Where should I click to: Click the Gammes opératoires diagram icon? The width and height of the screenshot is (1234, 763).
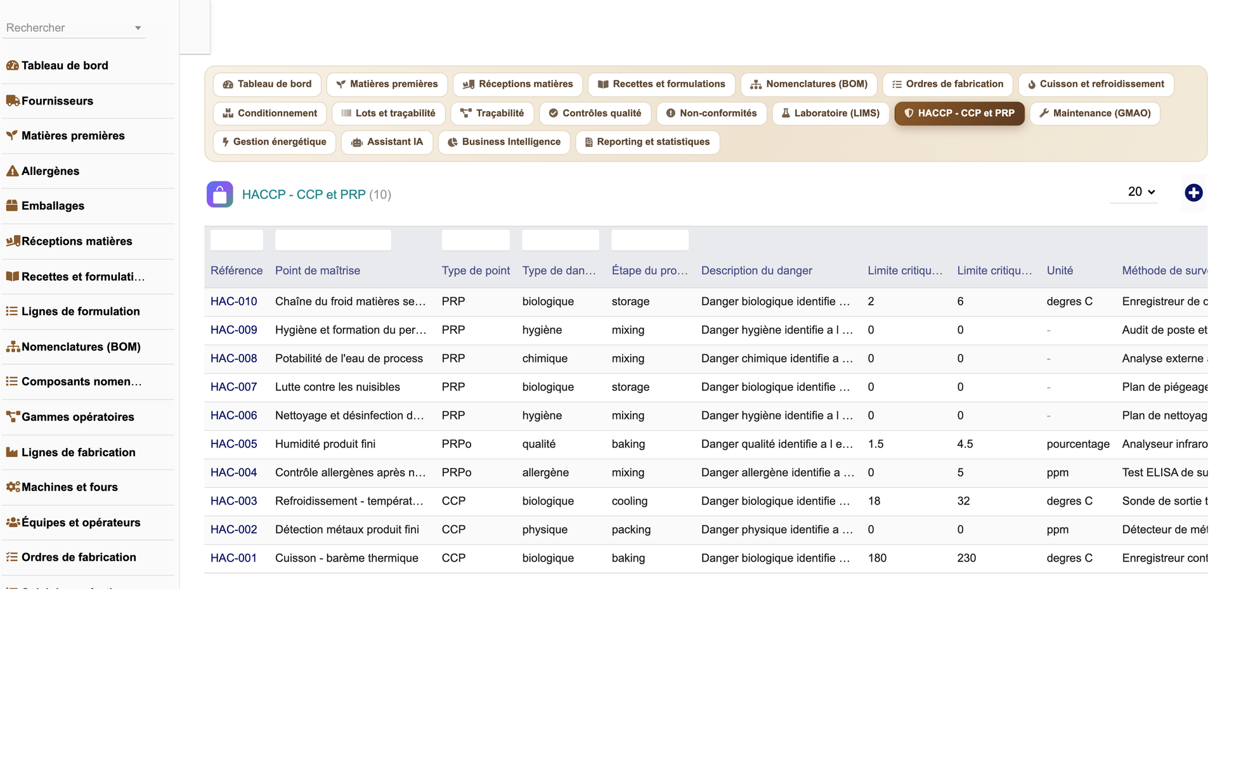(x=12, y=417)
